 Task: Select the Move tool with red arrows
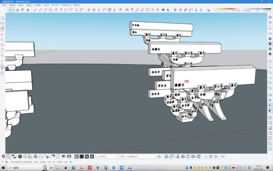[89, 10]
